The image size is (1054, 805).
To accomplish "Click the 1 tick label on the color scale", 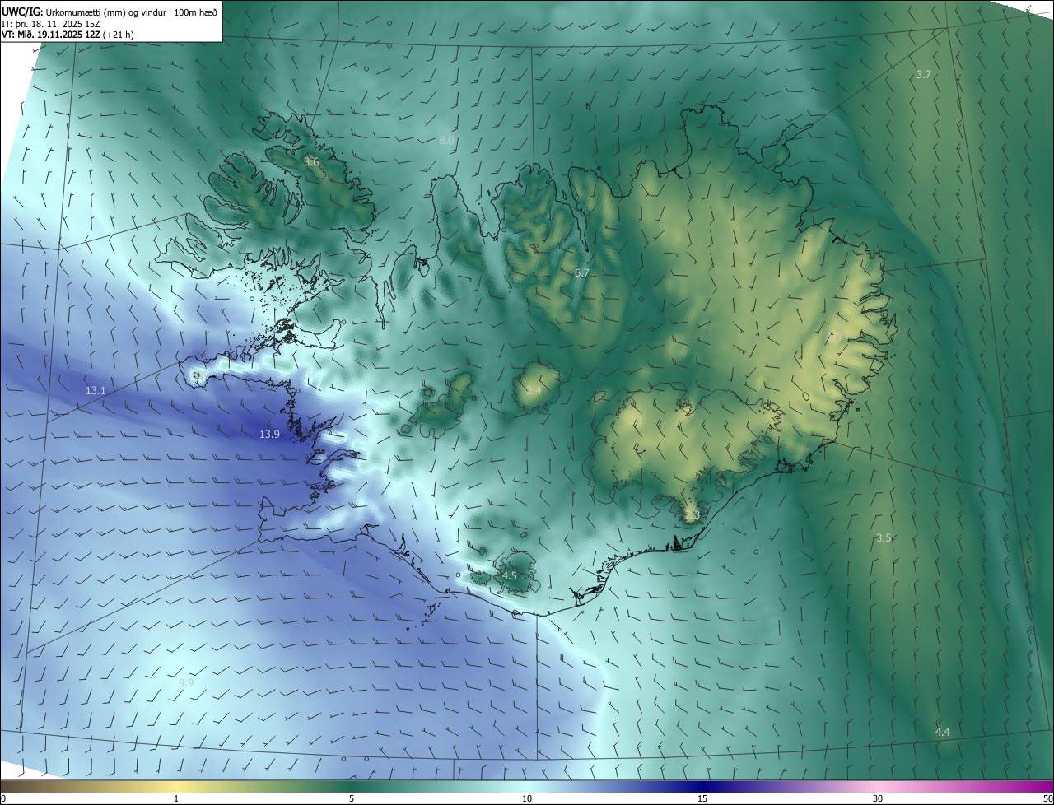I will (176, 799).
